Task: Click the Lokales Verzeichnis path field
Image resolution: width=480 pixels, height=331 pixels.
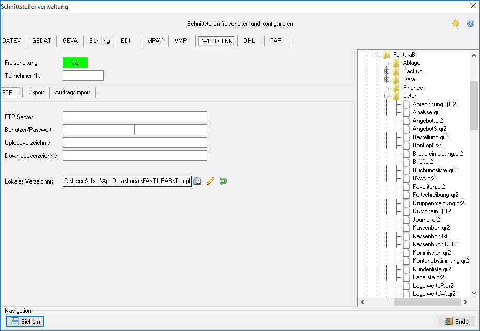Action: pos(127,181)
